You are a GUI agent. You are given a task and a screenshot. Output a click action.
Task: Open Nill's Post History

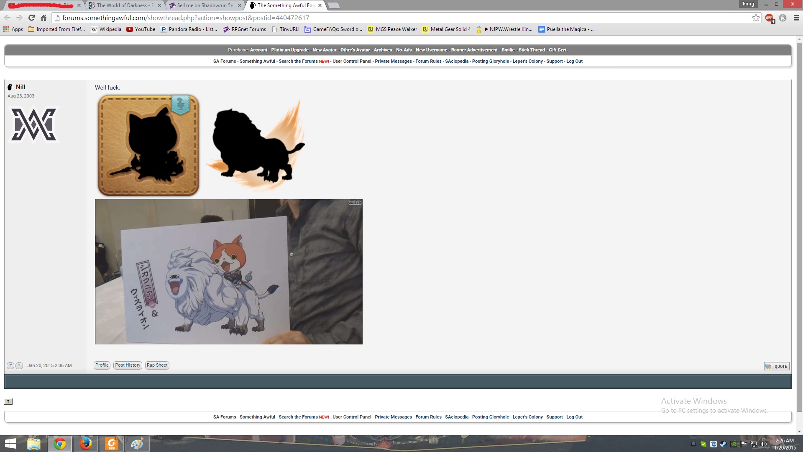[x=128, y=365]
